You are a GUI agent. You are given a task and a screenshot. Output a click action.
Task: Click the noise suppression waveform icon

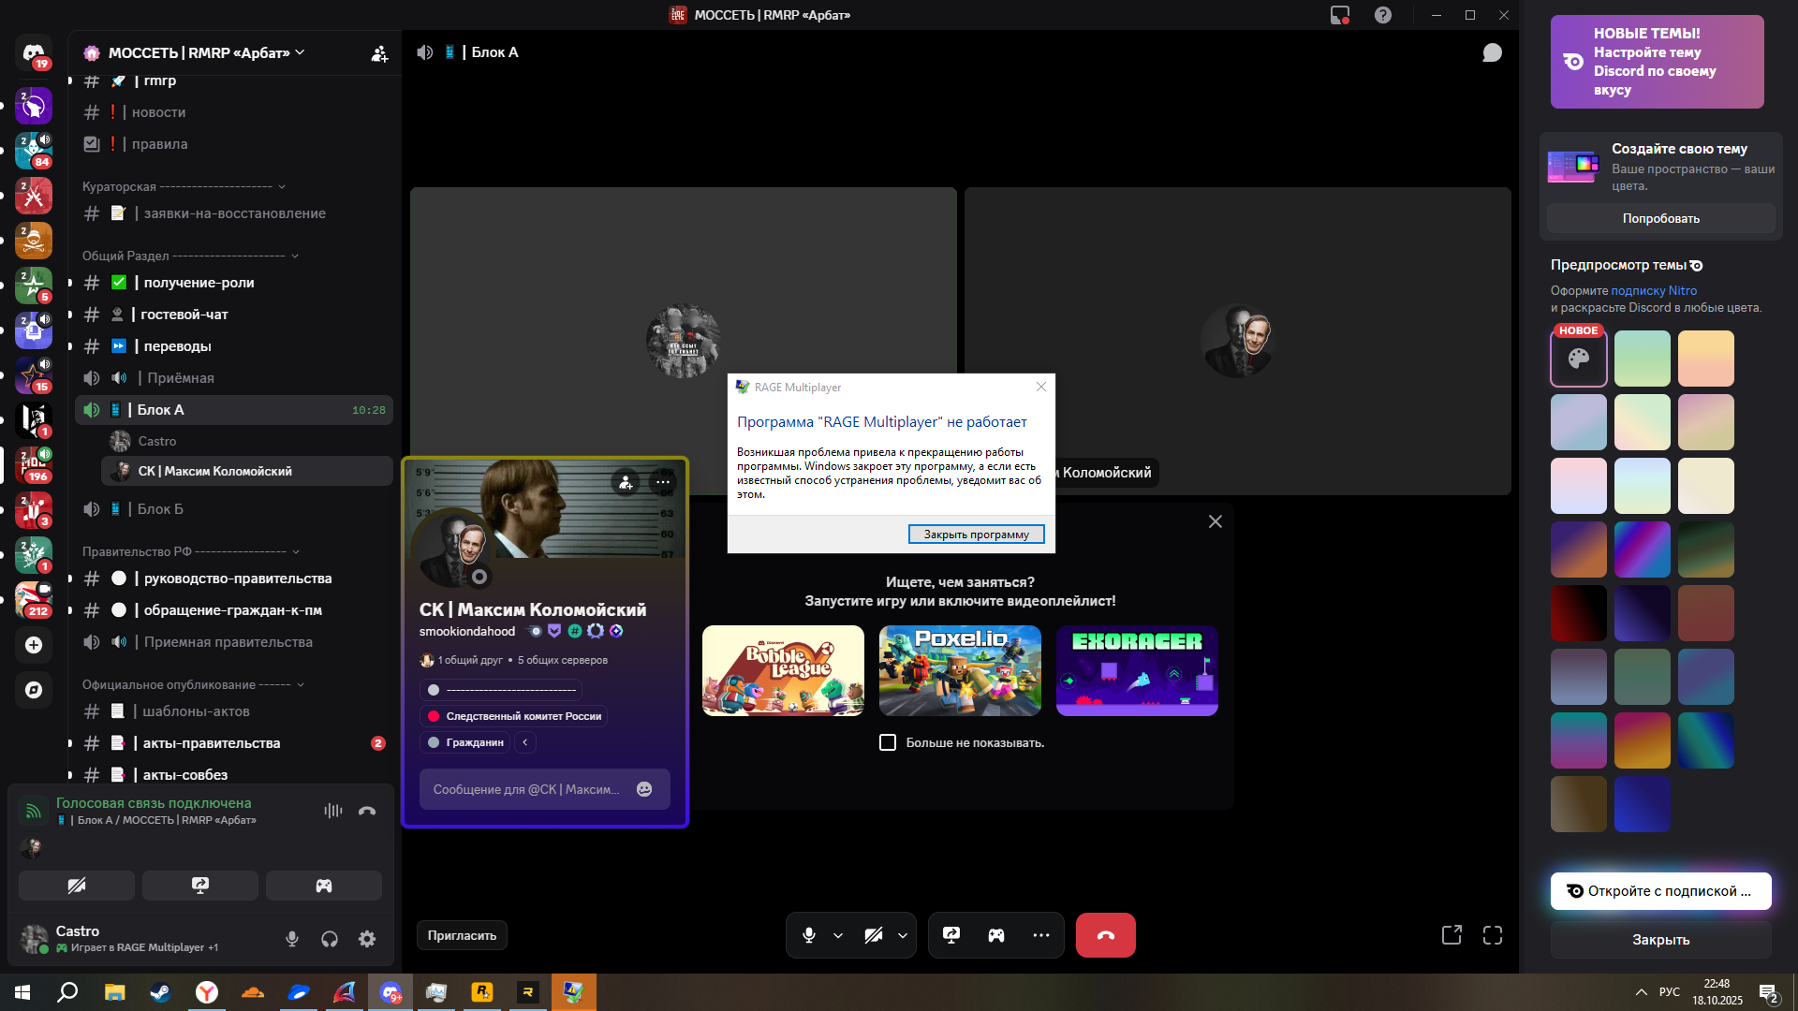(333, 811)
